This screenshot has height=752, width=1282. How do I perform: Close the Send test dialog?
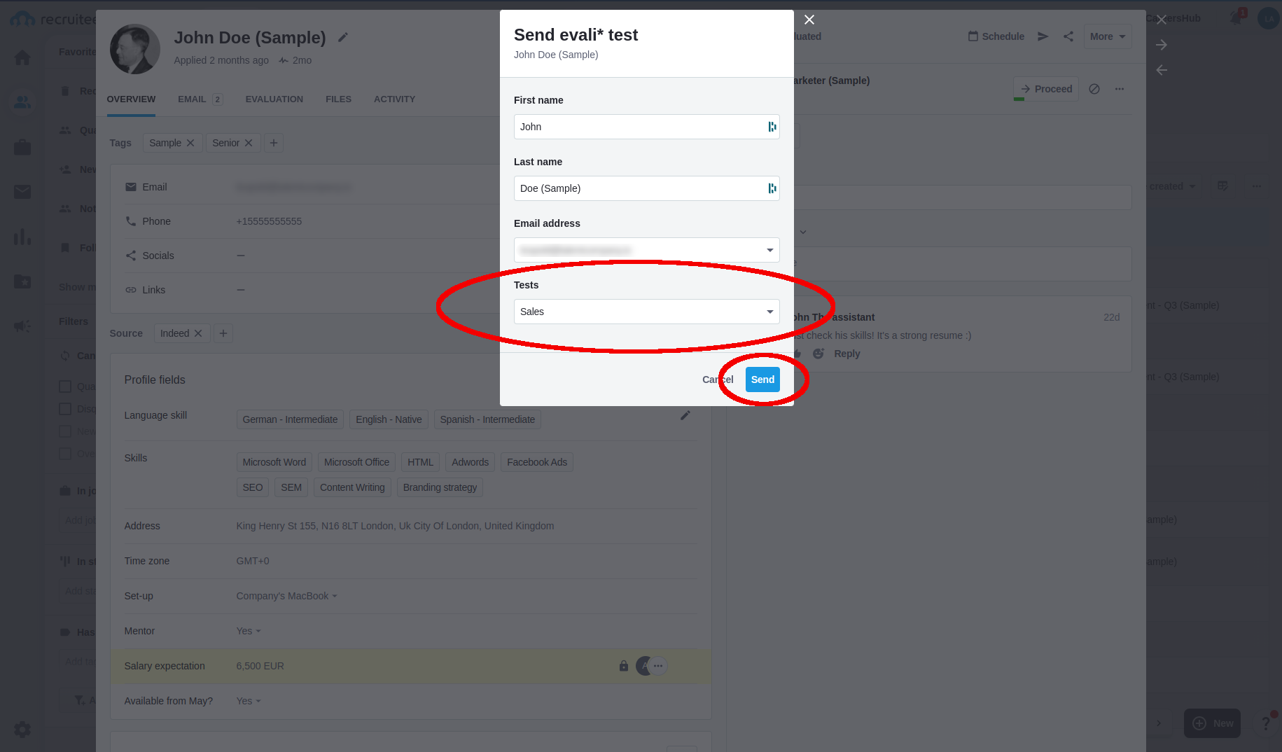pos(809,20)
